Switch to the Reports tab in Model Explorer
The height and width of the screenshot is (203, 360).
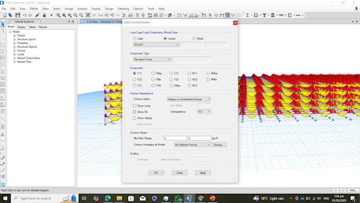(x=43, y=27)
